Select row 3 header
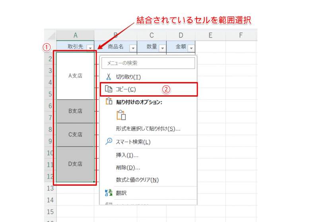This screenshot has width=323, height=222. pos(50,71)
